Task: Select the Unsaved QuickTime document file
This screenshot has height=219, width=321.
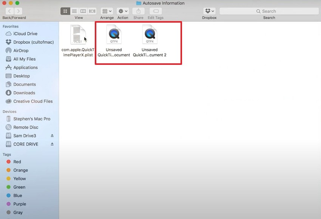Action: pyautogui.click(x=114, y=41)
